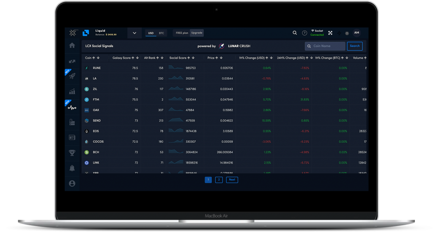Click the COCOS coin name

pos(98,142)
